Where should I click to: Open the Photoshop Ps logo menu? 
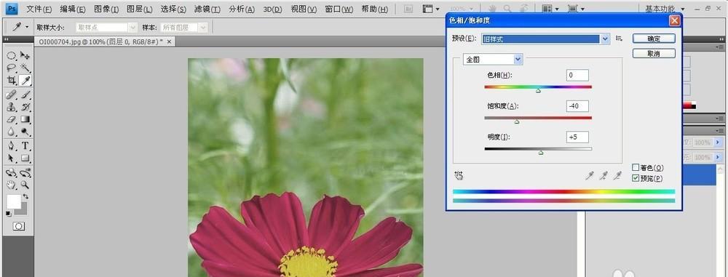coord(12,8)
